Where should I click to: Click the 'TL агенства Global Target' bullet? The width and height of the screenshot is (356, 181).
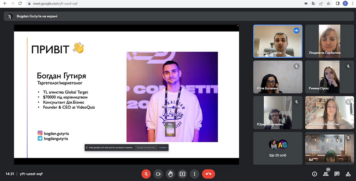[65, 92]
